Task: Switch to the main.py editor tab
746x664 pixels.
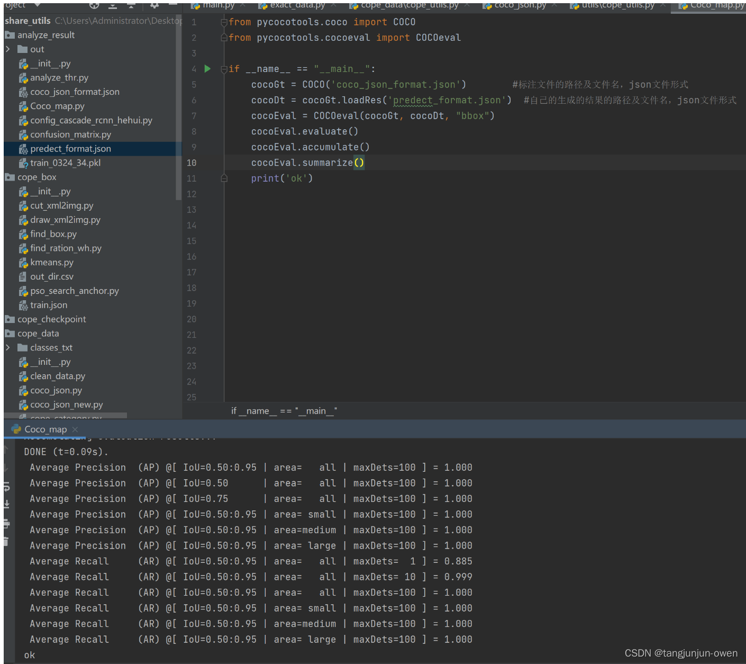Action: 219,5
